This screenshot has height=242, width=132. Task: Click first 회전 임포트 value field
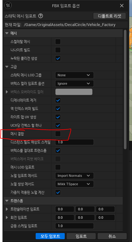pyautogui.click(x=65, y=217)
